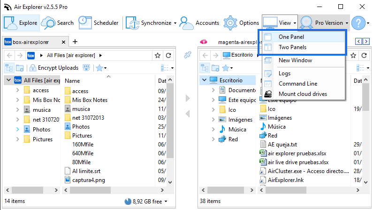Open the Scheduler tool
The image size is (373, 210).
tap(99, 23)
